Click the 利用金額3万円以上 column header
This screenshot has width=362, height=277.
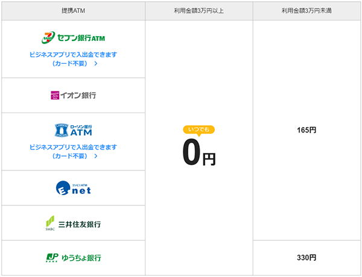click(x=198, y=11)
